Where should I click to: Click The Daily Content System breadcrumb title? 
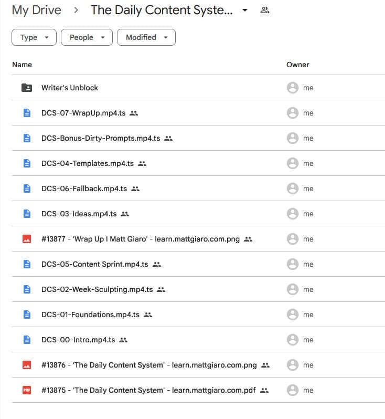(162, 10)
